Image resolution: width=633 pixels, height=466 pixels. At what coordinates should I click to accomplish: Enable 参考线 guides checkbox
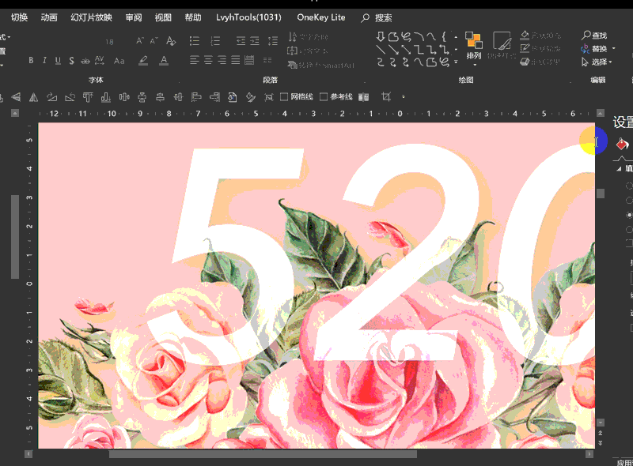[x=324, y=96]
